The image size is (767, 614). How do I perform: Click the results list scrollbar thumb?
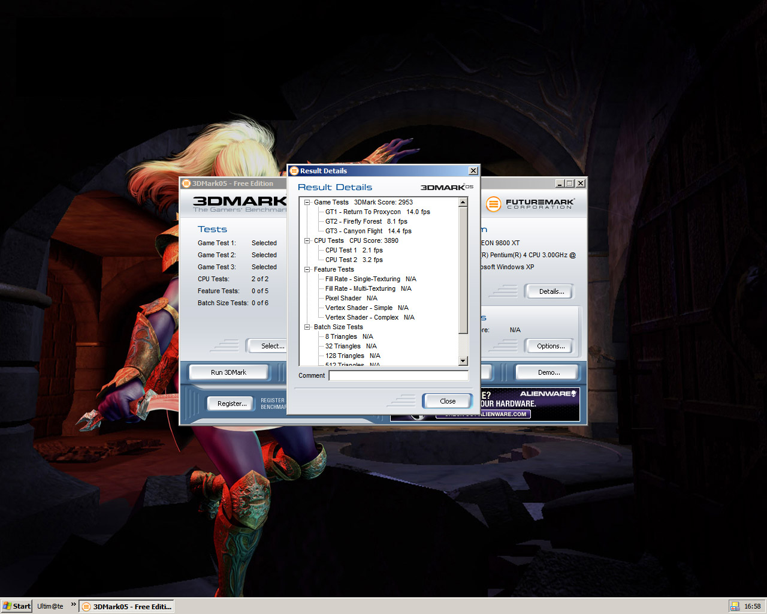pos(463,270)
